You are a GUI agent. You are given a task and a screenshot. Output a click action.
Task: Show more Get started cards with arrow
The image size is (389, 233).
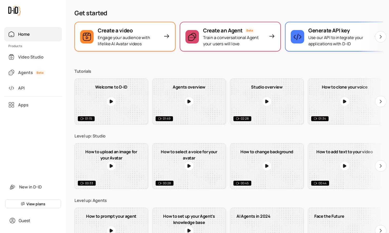tap(381, 37)
